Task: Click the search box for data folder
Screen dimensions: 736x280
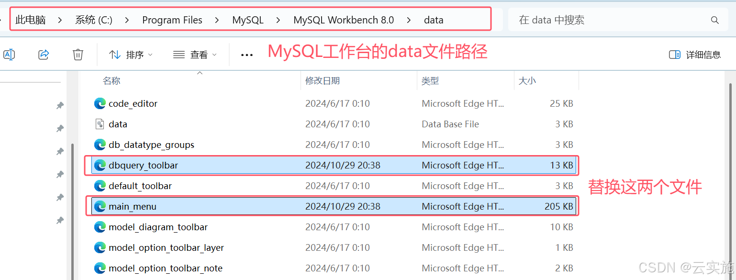Action: pos(608,20)
